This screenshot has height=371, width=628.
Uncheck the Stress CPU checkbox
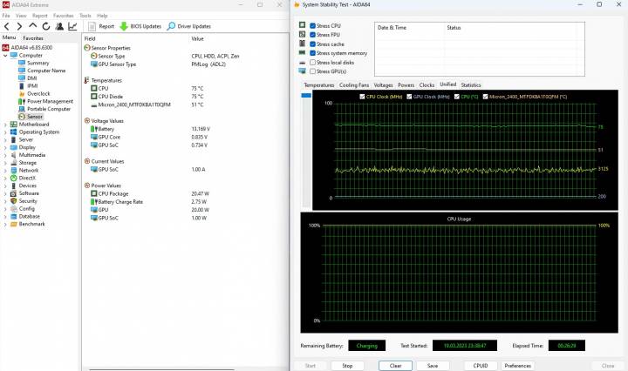[313, 25]
